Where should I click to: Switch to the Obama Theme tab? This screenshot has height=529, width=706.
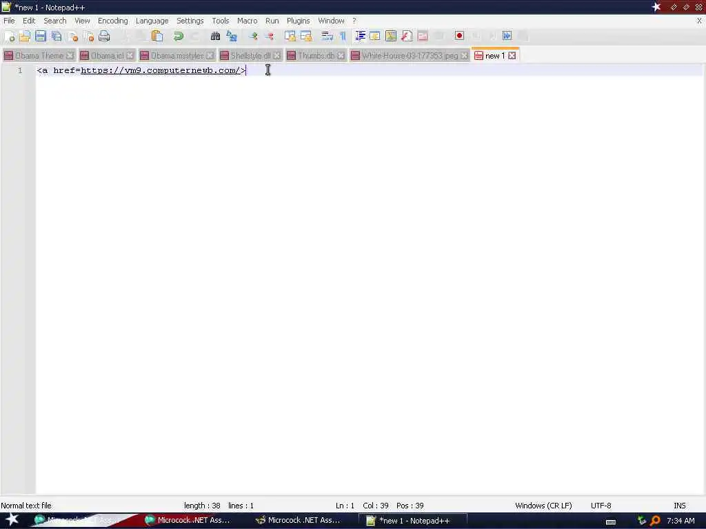pos(39,56)
